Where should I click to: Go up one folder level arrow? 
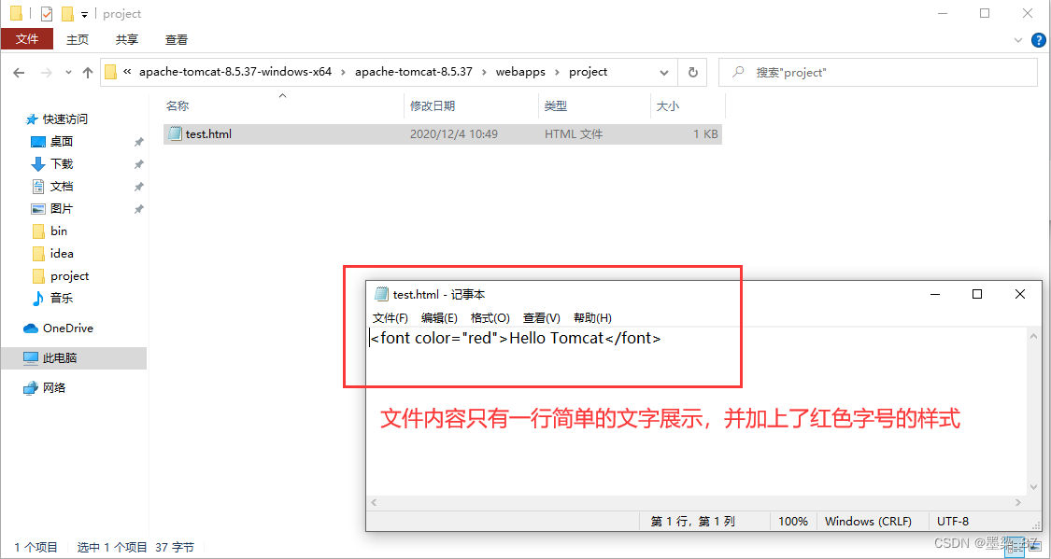(x=87, y=72)
